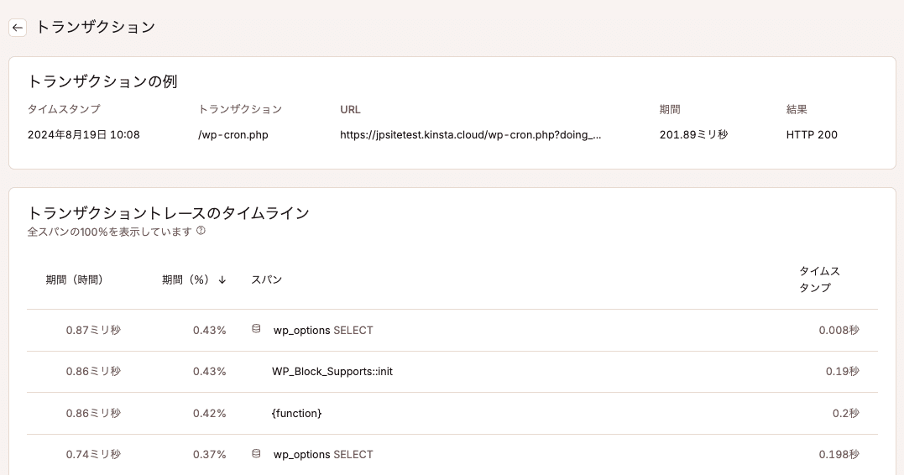Screen dimensions: 904x475
Task: Click the truncated jpsitetest.kinsta.cloud URL
Action: [x=470, y=134]
